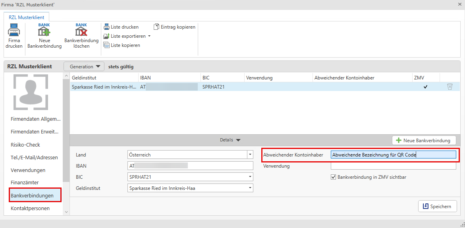The width and height of the screenshot is (465, 228).
Task: Click the Neue Bankverbindung ribbon icon
Action: tap(44, 31)
